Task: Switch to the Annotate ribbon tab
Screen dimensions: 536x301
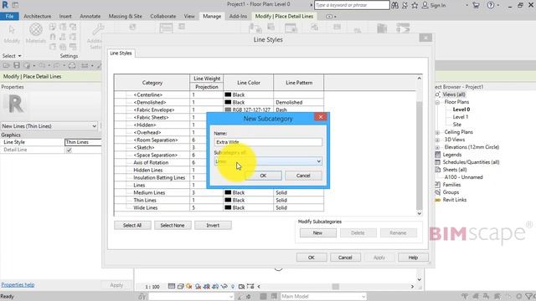Action: 90,16
